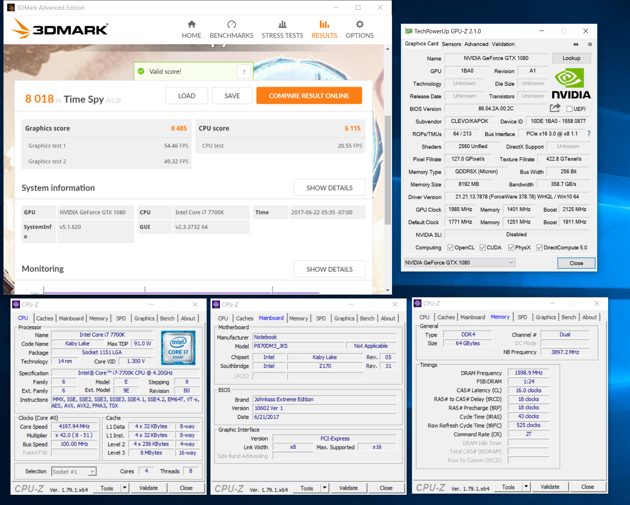Image resolution: width=630 pixels, height=505 pixels.
Task: Toggle the OpenCL checkbox in GPU-Z
Action: pyautogui.click(x=450, y=248)
